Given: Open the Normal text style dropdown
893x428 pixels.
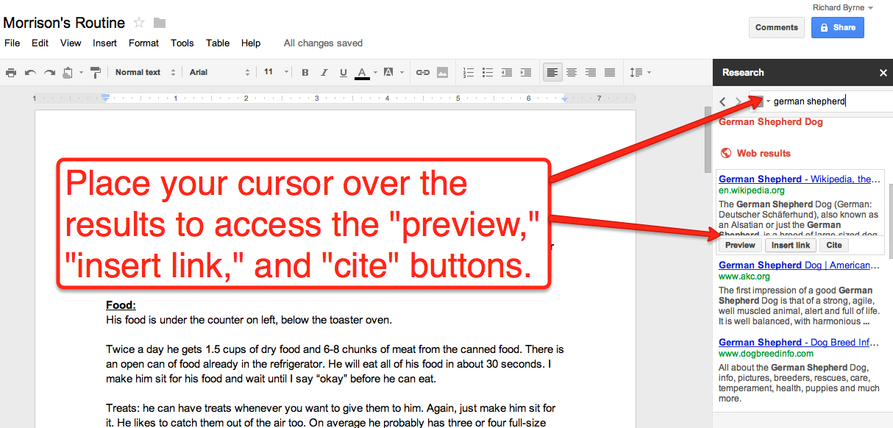Looking at the screenshot, I should click(145, 72).
